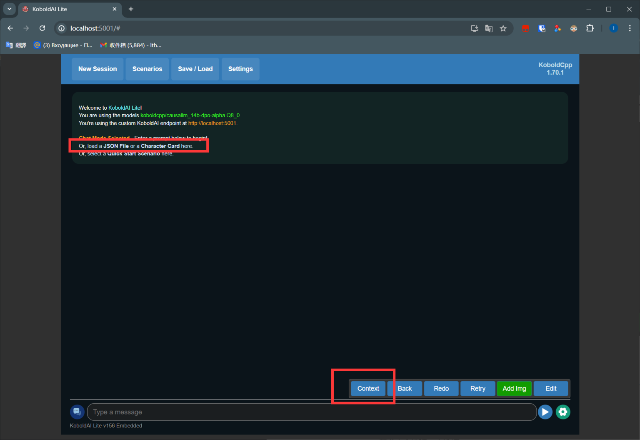Click the Type a message input field
Image resolution: width=640 pixels, height=440 pixels.
[x=311, y=412]
